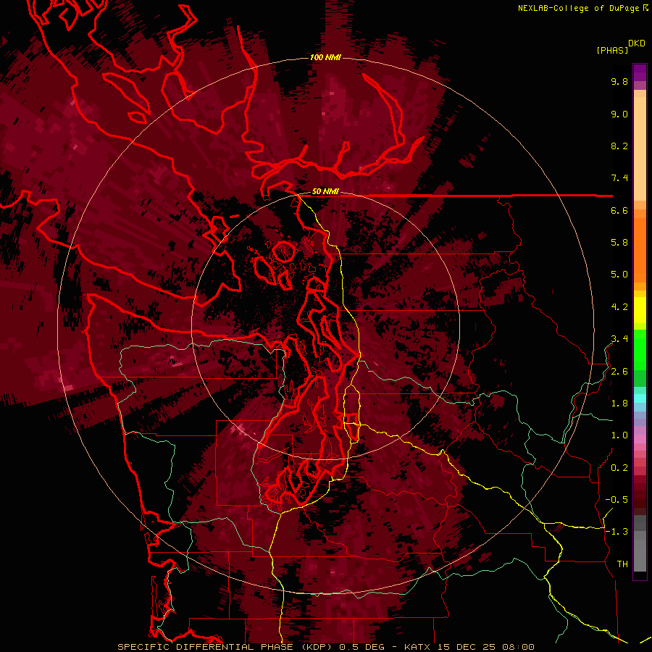Click the 1.8 value on the legend

pyautogui.click(x=619, y=404)
